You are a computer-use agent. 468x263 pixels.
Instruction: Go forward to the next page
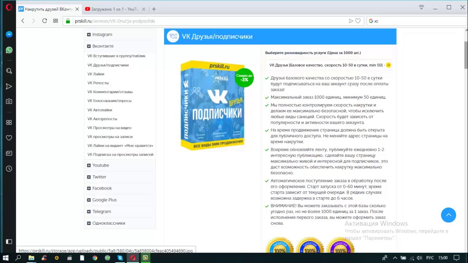tap(33, 21)
